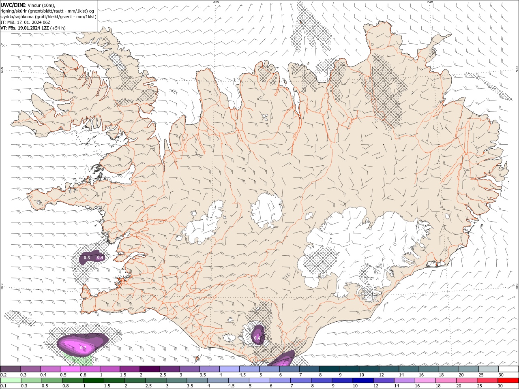519x389 pixels.
Task: Click the 15W longitude label
Action: pos(429,2)
